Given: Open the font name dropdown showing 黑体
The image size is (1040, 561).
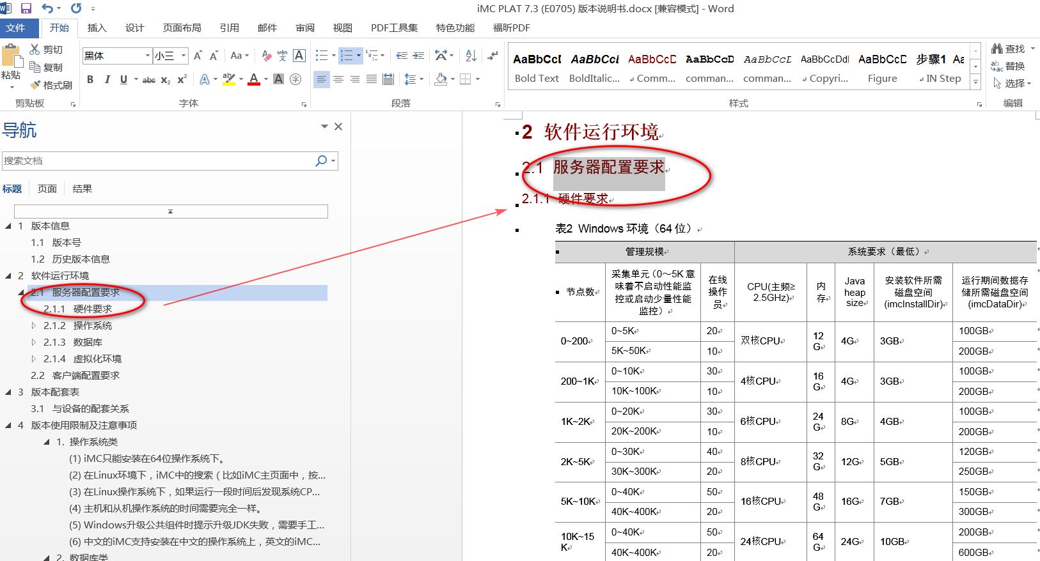Looking at the screenshot, I should (x=148, y=56).
